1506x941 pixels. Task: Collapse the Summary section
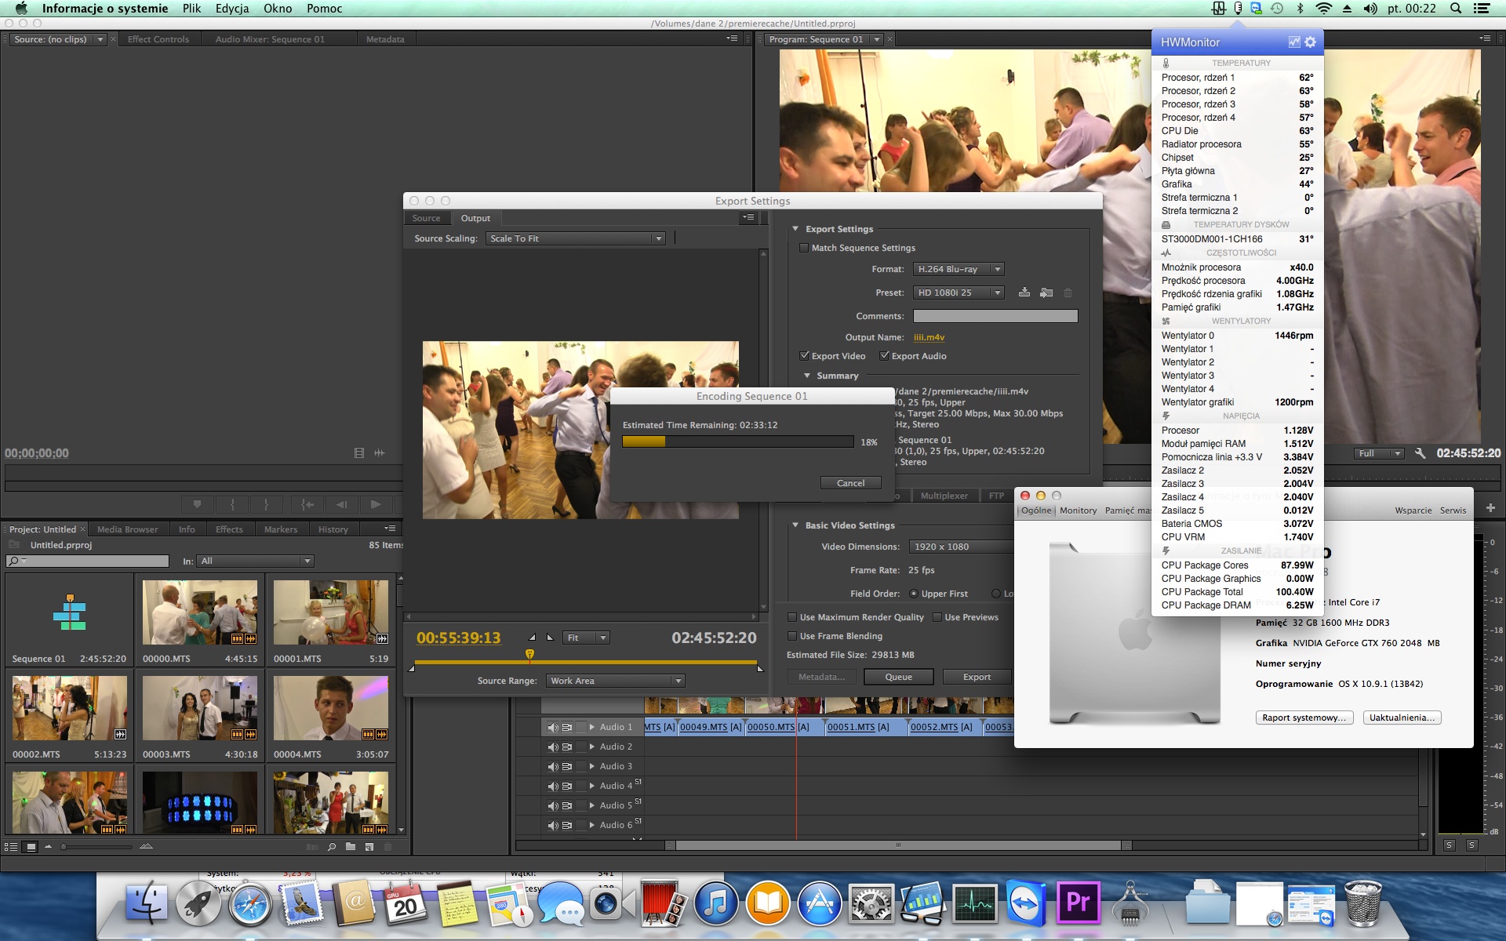pyautogui.click(x=806, y=376)
